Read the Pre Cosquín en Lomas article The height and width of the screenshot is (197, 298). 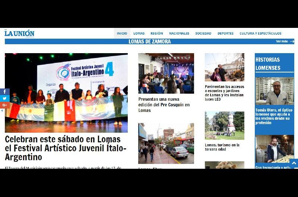pyautogui.click(x=164, y=105)
